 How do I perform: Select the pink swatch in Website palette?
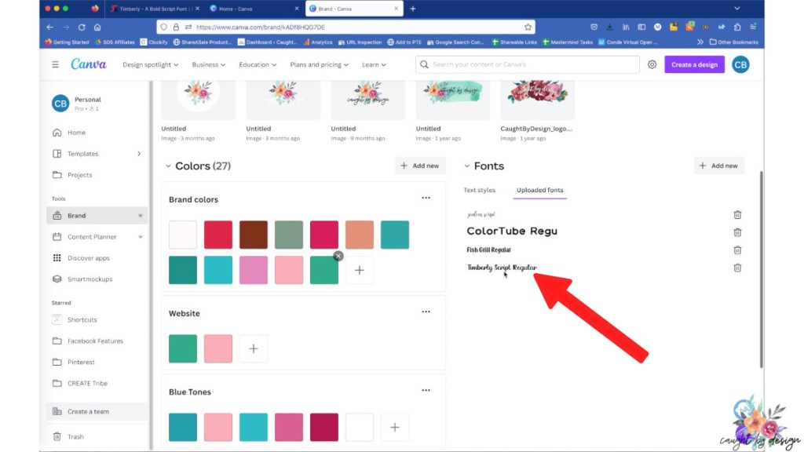pyautogui.click(x=218, y=348)
